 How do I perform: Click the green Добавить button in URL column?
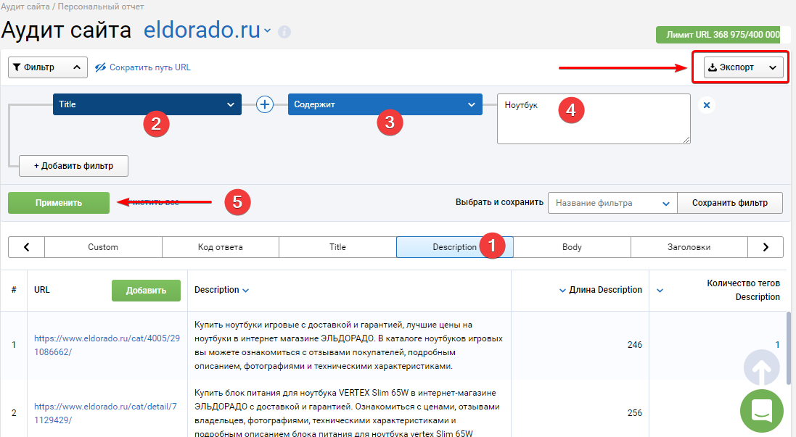click(146, 291)
